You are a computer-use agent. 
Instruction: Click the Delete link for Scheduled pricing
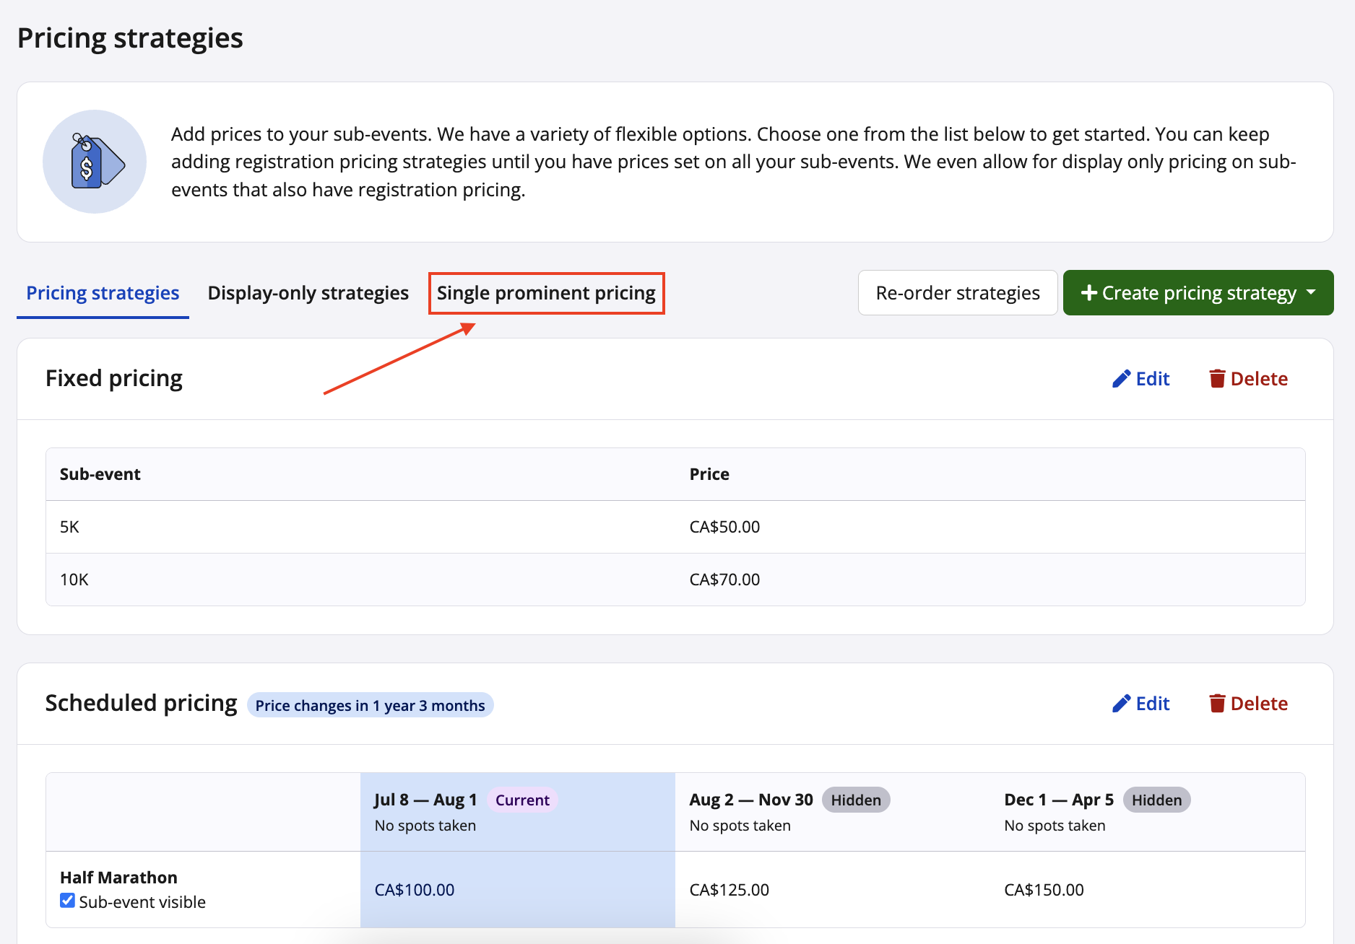[x=1258, y=704]
